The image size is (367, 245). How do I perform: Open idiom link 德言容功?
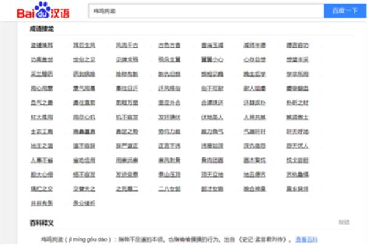pos(297,45)
